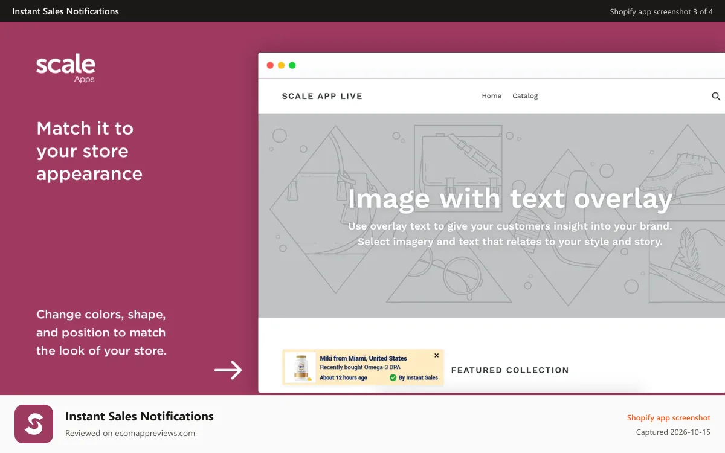Click 'Instant Sales Notifications' title in top bar
Screen dimensions: 725x453
point(65,11)
